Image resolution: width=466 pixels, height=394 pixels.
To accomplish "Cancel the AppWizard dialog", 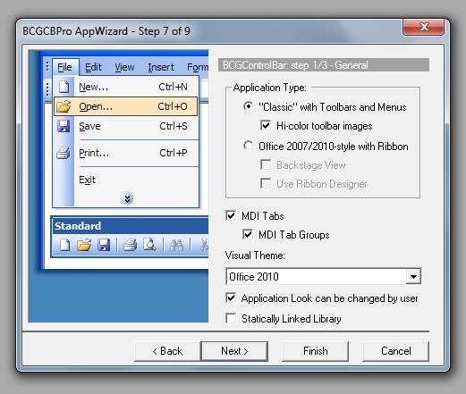I will pyautogui.click(x=395, y=351).
